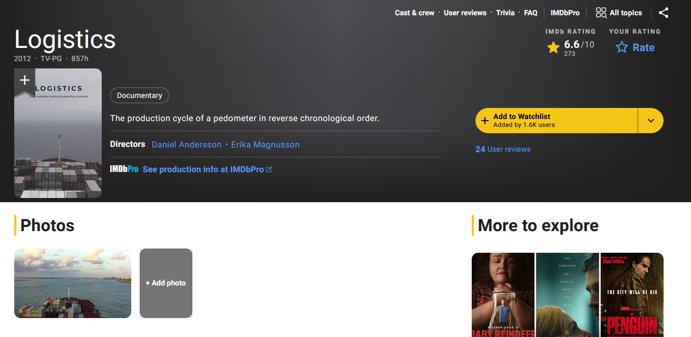Go to User reviews in top menu
This screenshot has height=337, width=691.
click(x=465, y=13)
